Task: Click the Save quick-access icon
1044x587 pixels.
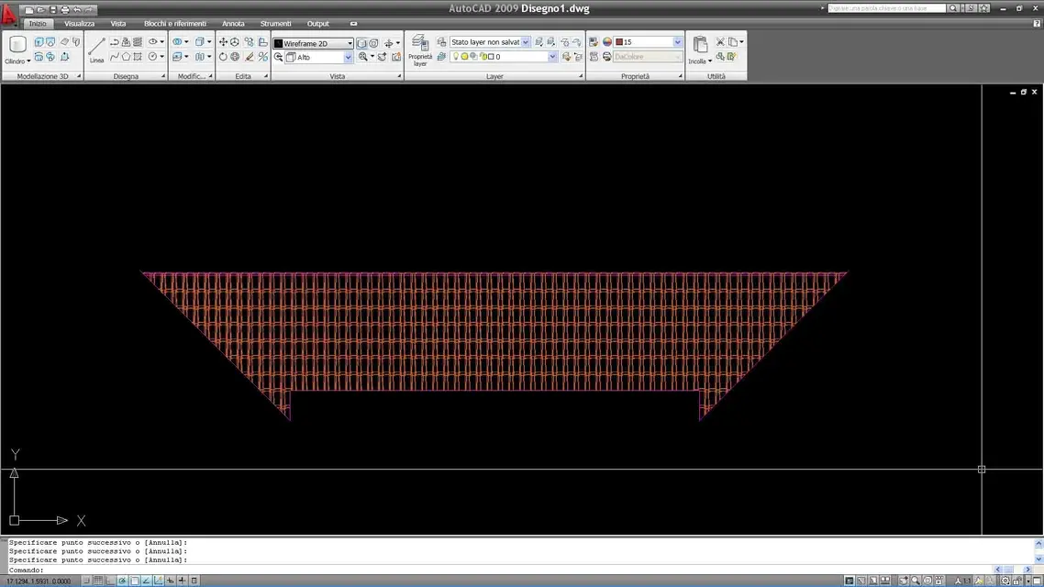Action: 52,10
